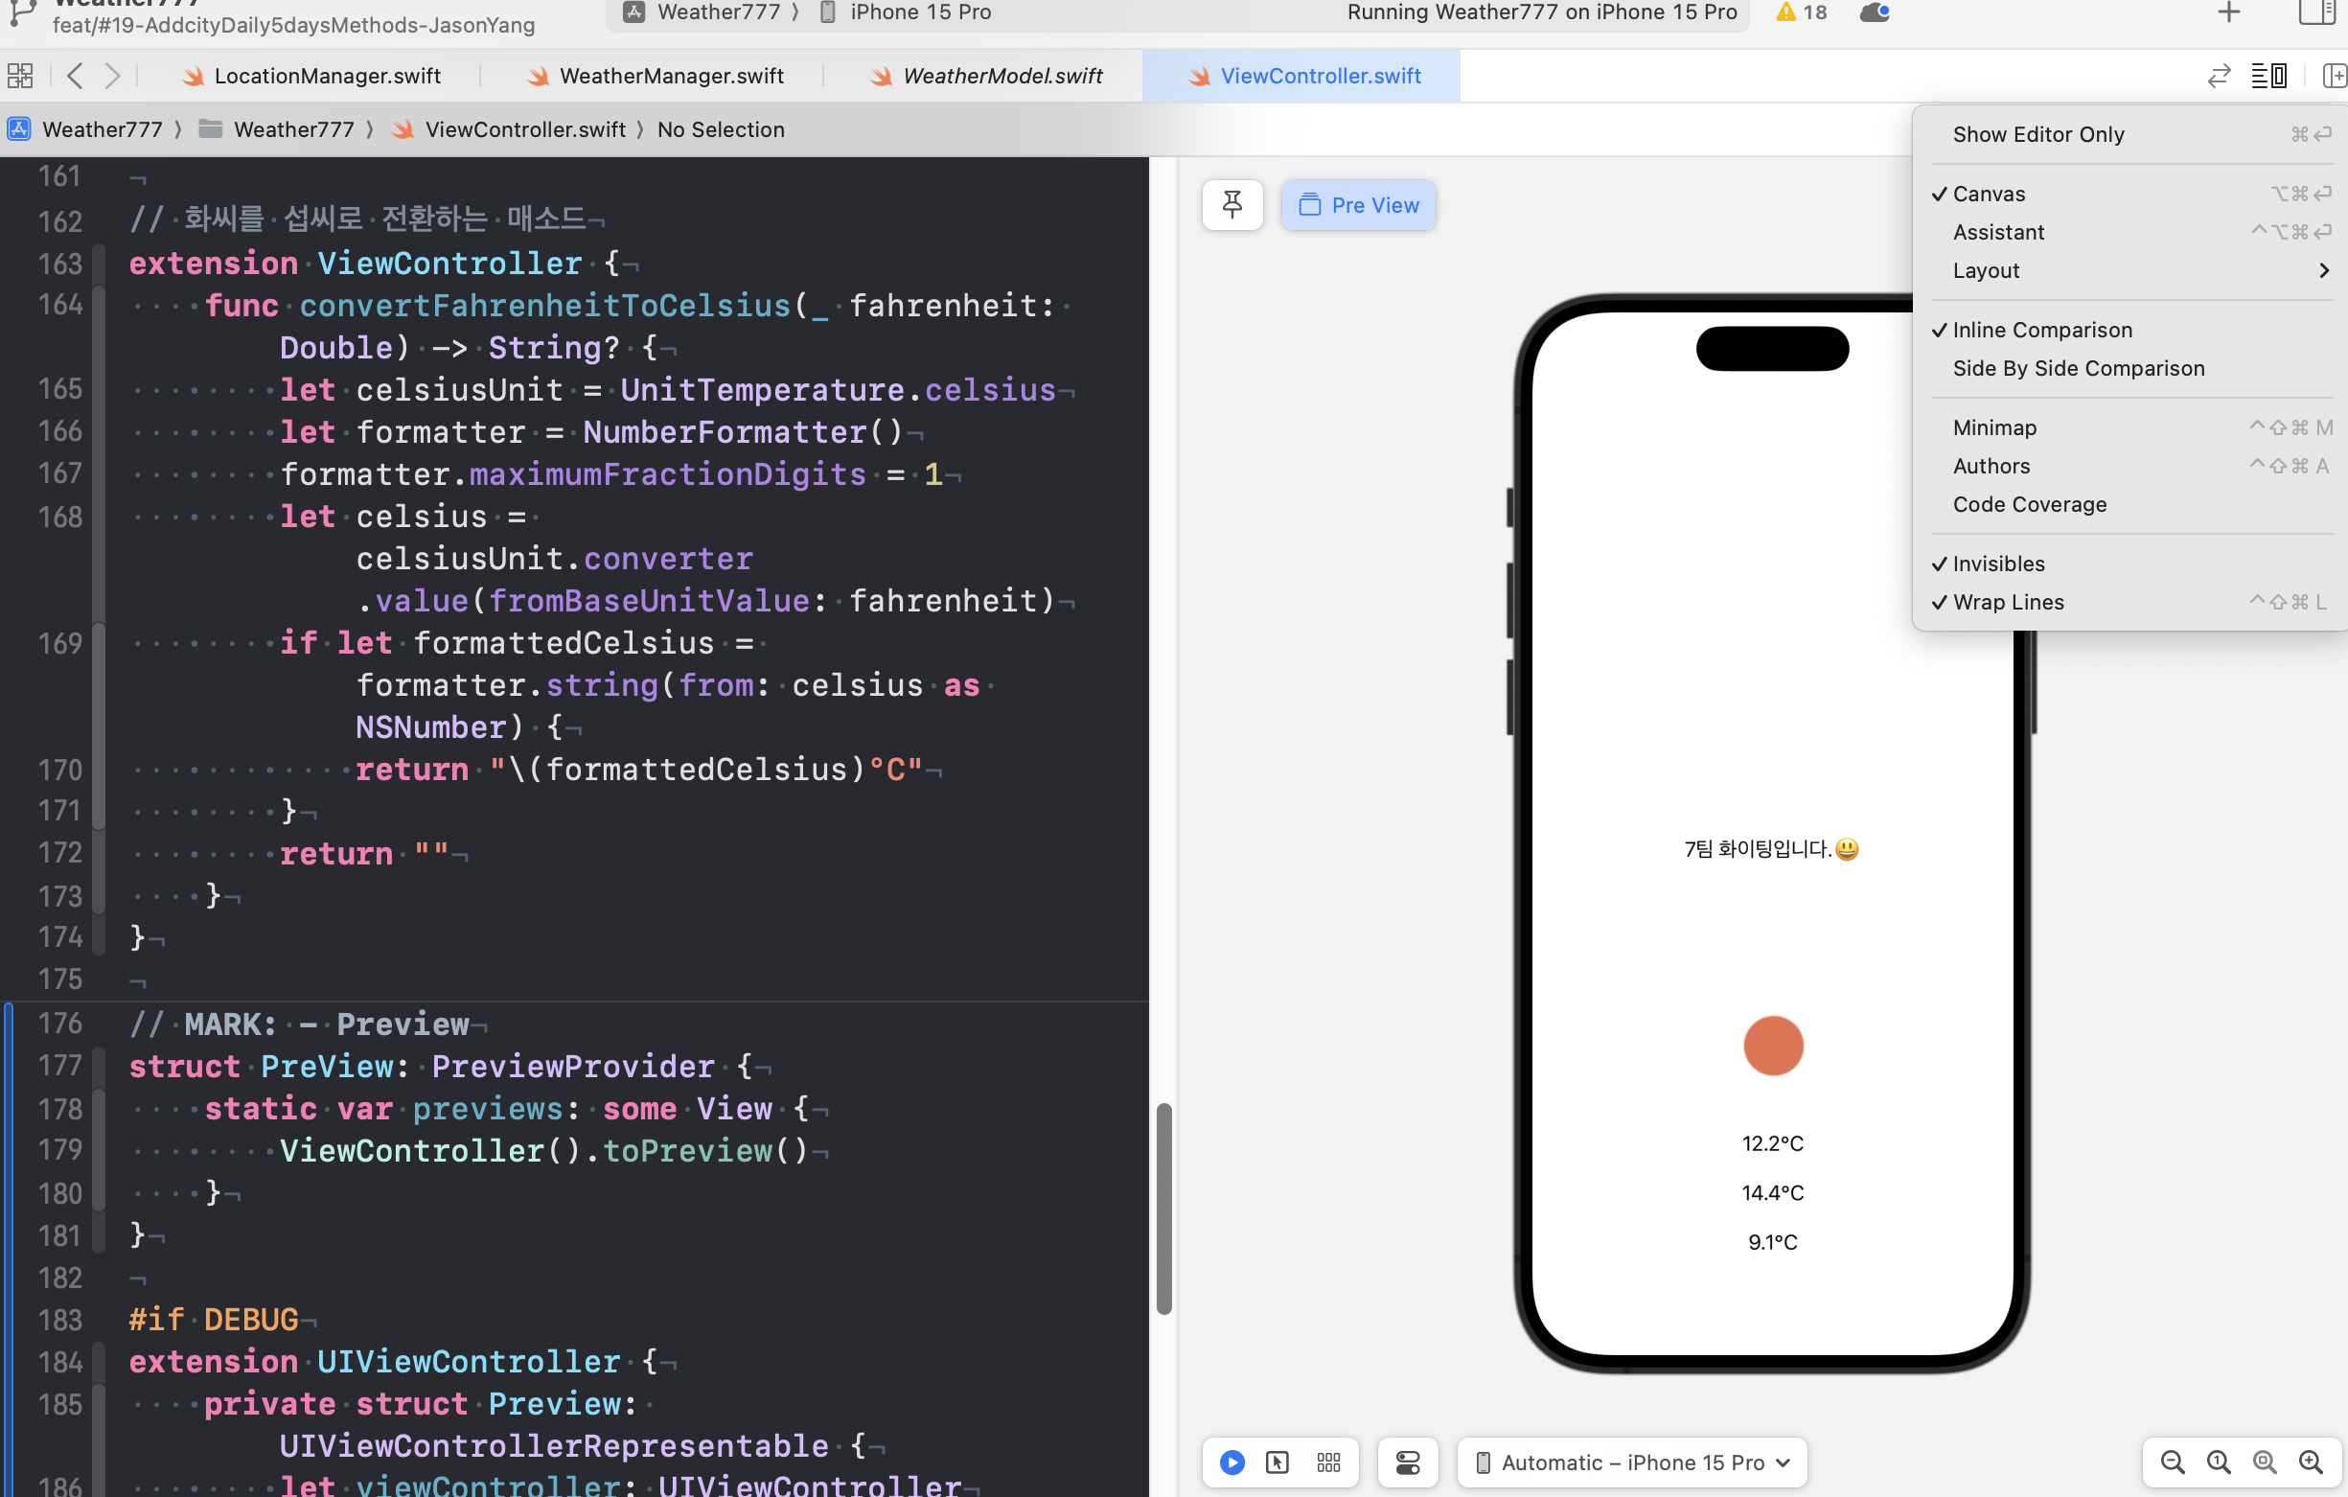Image resolution: width=2348 pixels, height=1497 pixels.
Task: Open the Automatic – iPhone 15 Pro dropdown
Action: click(1631, 1461)
